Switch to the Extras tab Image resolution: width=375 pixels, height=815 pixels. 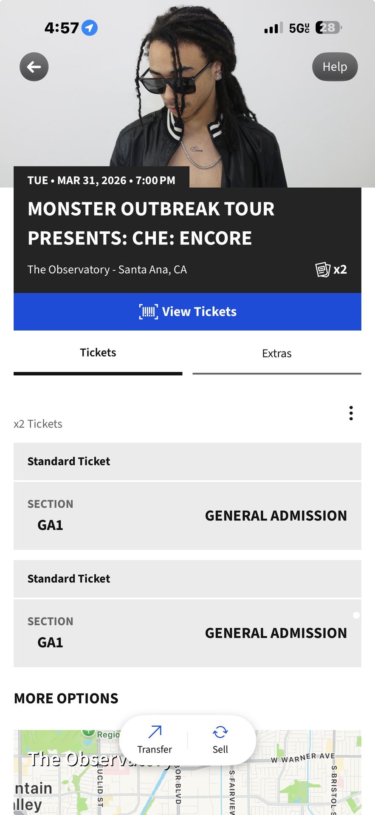tap(276, 354)
